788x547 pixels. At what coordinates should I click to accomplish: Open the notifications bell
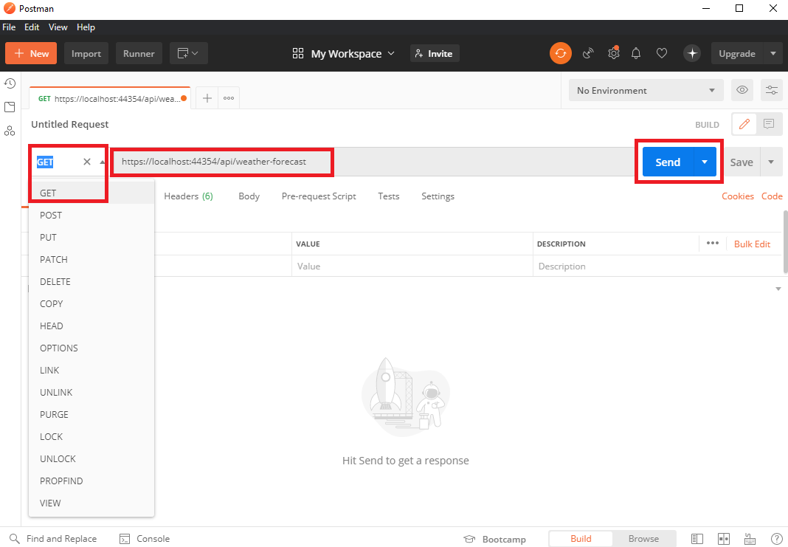636,53
